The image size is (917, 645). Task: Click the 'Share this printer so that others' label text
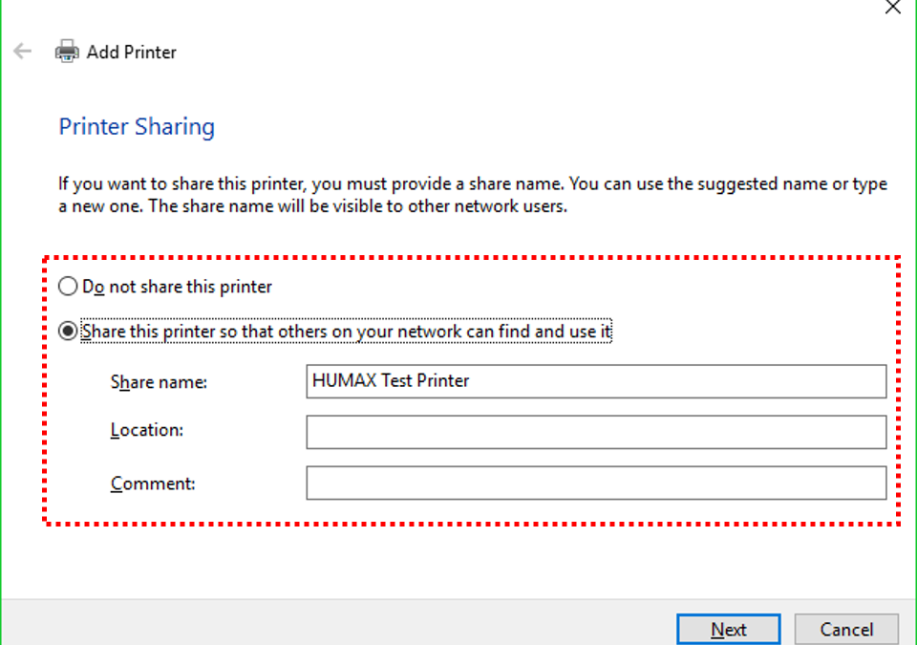tap(346, 332)
